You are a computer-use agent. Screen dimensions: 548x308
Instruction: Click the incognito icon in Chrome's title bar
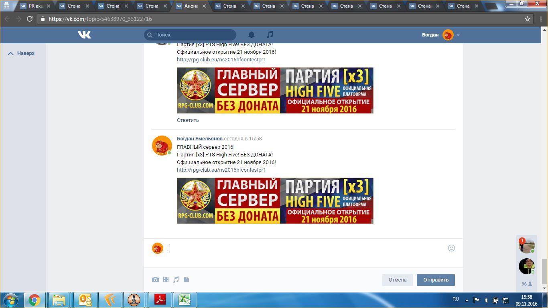click(x=6, y=6)
